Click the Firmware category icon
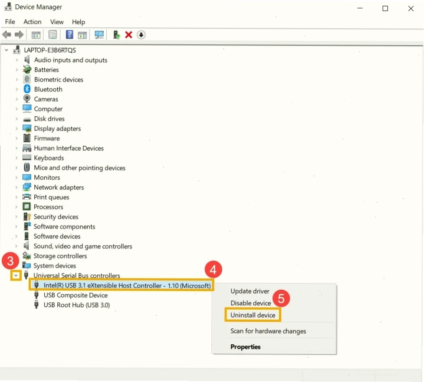The image size is (424, 382). pos(27,138)
